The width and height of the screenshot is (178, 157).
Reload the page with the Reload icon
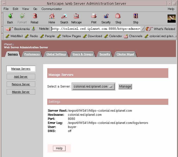(34, 18)
